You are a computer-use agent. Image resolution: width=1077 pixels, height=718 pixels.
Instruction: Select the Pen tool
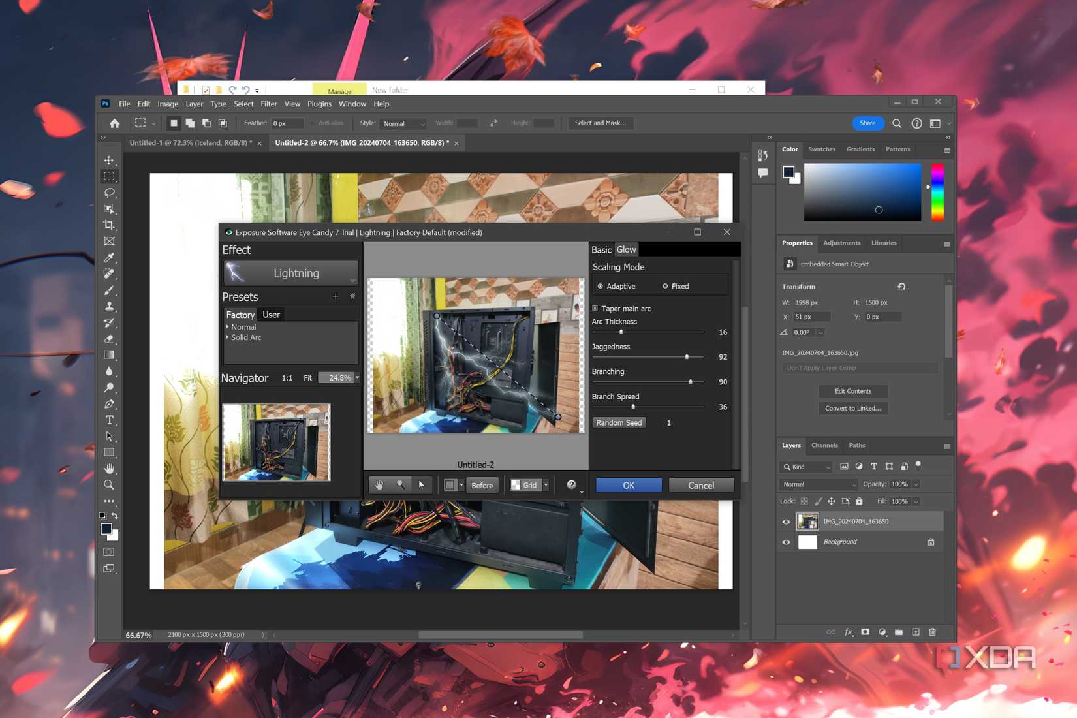coord(109,404)
